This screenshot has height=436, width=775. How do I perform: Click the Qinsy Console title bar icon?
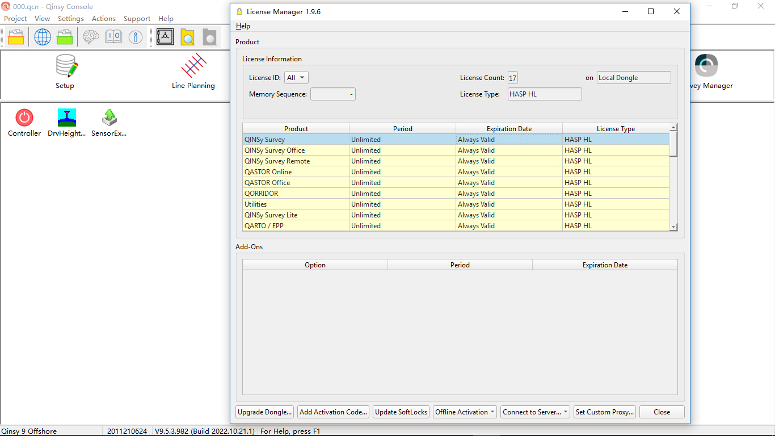pos(6,6)
